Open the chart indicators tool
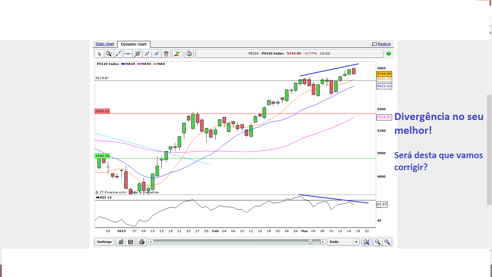Image resolution: width=492 pixels, height=277 pixels. (137, 54)
